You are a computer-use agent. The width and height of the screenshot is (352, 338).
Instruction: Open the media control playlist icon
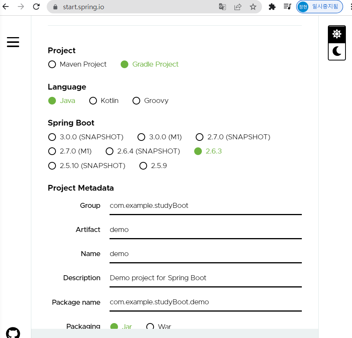coord(287,7)
